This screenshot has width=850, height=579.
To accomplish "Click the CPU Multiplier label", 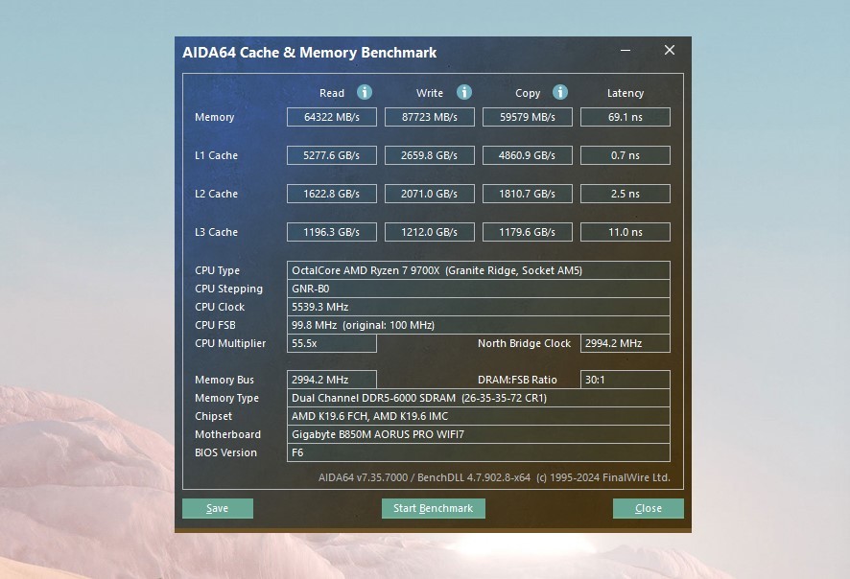I will 230,343.
